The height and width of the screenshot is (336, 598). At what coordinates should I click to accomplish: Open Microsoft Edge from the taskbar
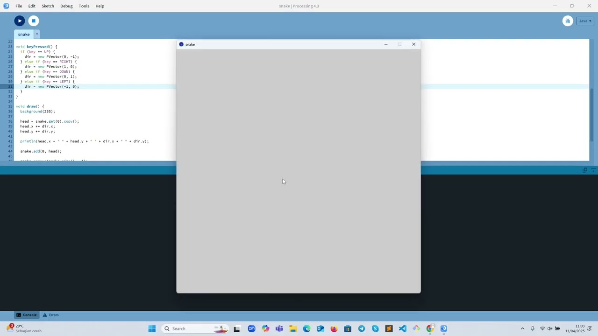point(306,329)
